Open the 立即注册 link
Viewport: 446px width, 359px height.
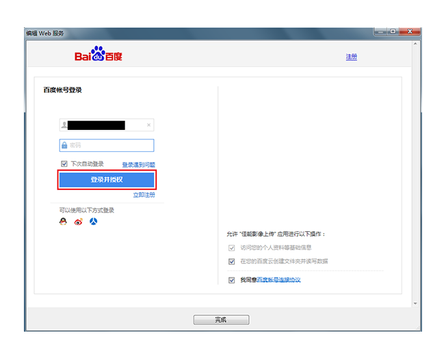(x=144, y=195)
